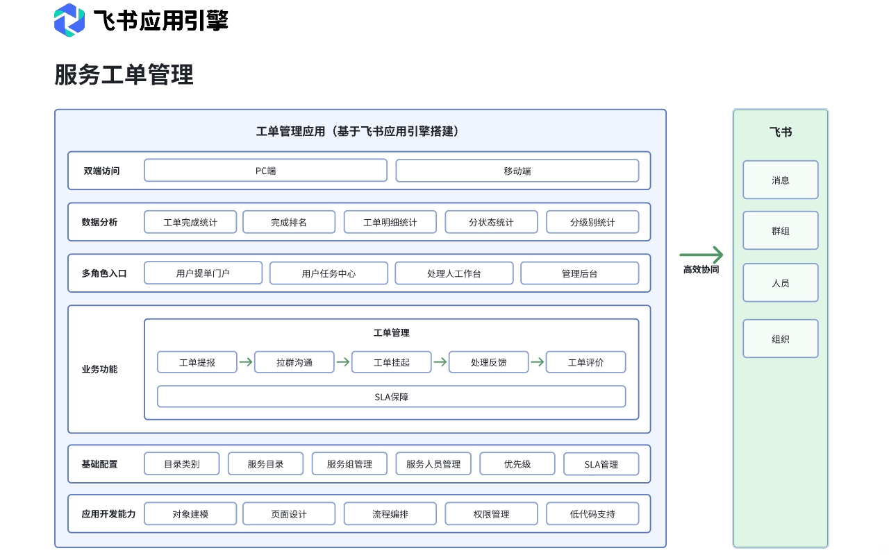Select the 消息 box in 飞书 panel
889x555 pixels.
tap(781, 180)
